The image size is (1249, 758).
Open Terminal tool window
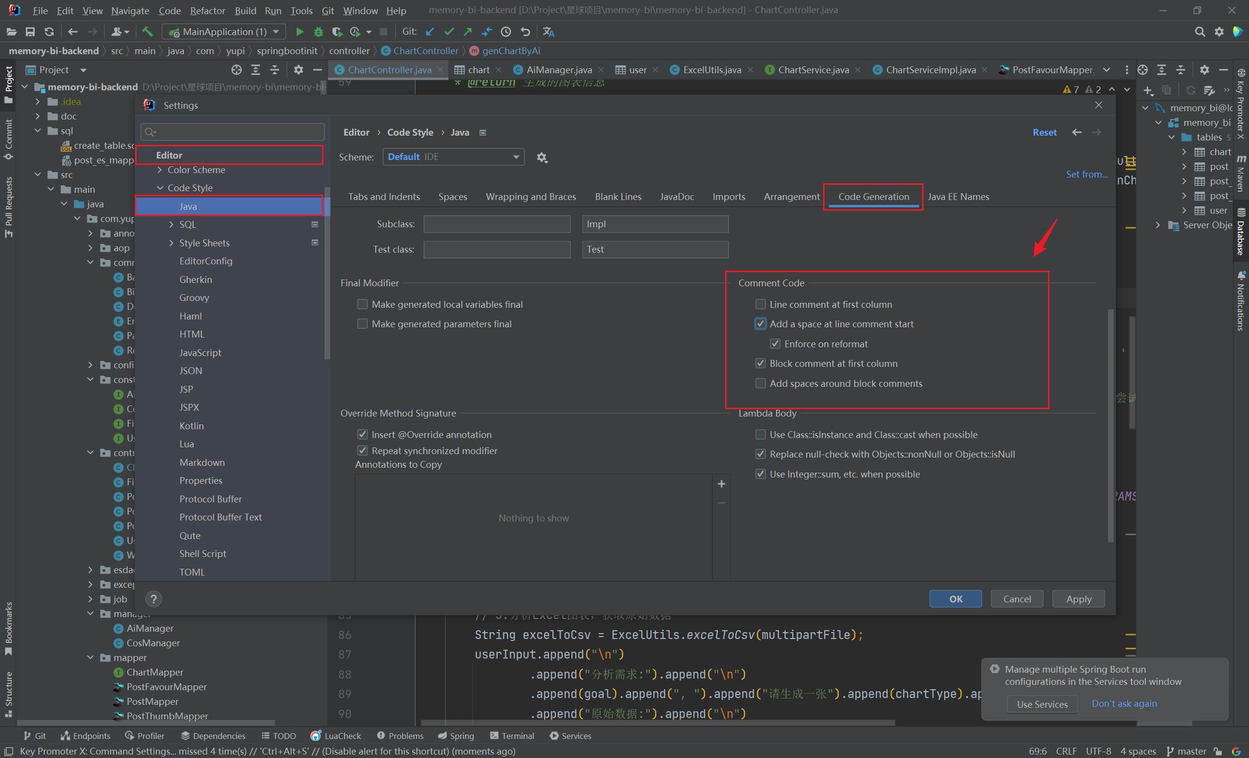[512, 736]
